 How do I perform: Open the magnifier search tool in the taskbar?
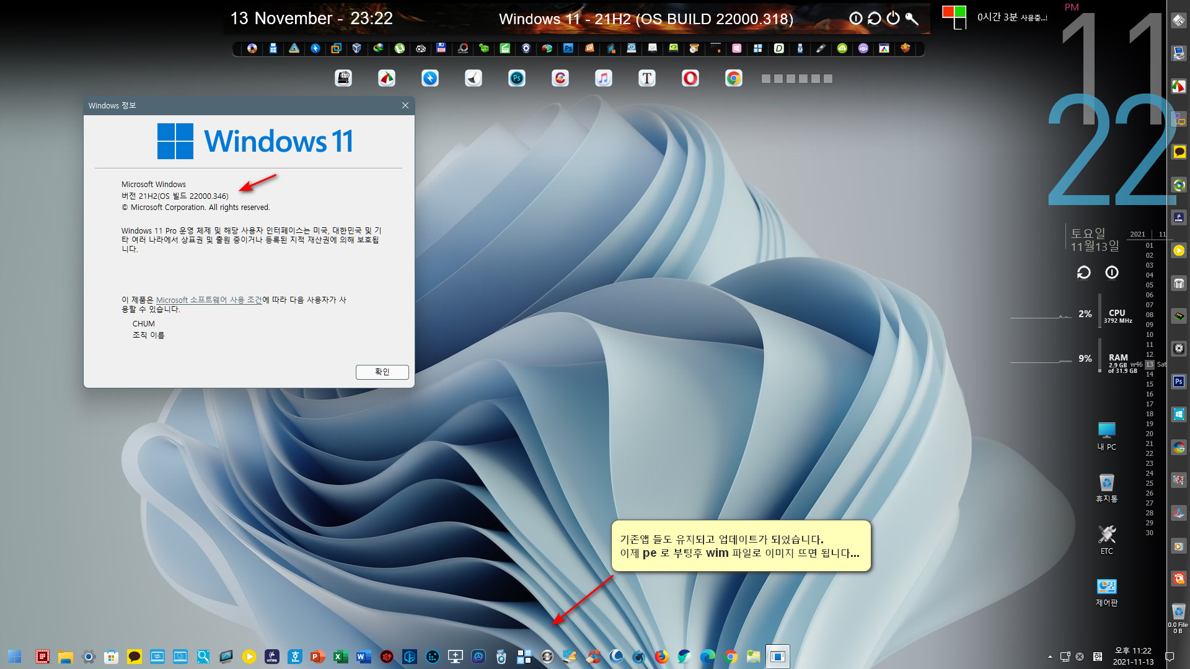coord(203,657)
